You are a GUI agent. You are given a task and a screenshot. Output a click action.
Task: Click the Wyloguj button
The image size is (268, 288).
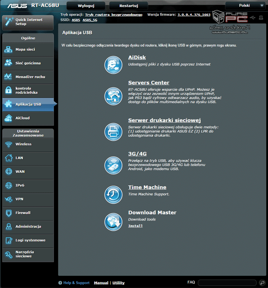(x=86, y=6)
